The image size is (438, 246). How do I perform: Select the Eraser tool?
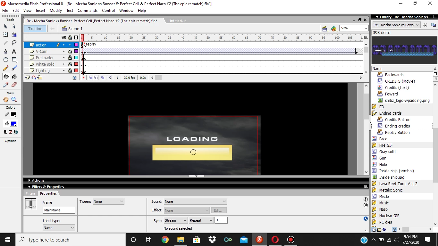click(14, 85)
